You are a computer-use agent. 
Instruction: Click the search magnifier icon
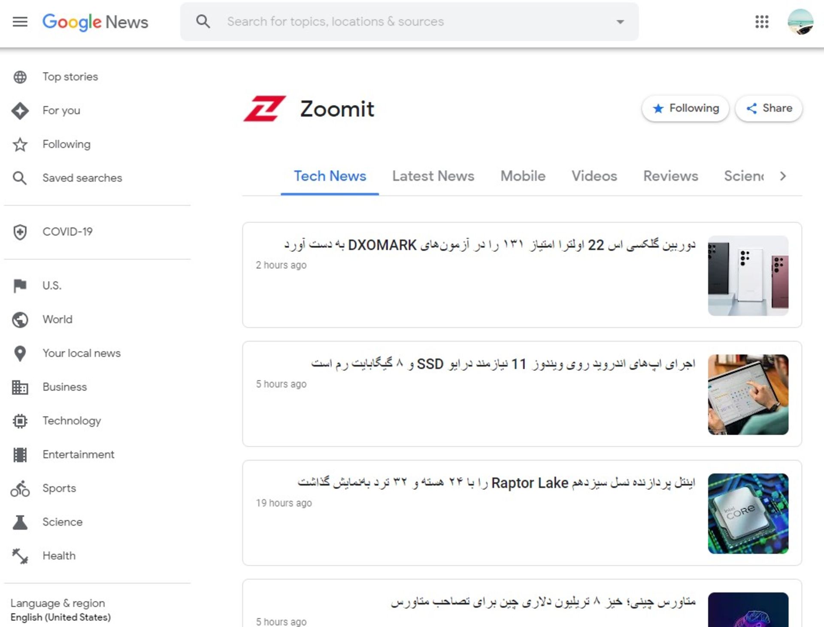[x=203, y=21]
